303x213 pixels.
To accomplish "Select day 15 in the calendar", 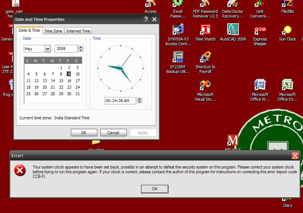I will click(61, 81).
